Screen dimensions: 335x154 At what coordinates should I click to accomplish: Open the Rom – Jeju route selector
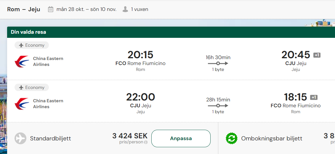[24, 9]
